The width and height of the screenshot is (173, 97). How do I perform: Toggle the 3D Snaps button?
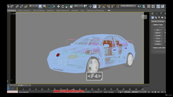click(100, 6)
